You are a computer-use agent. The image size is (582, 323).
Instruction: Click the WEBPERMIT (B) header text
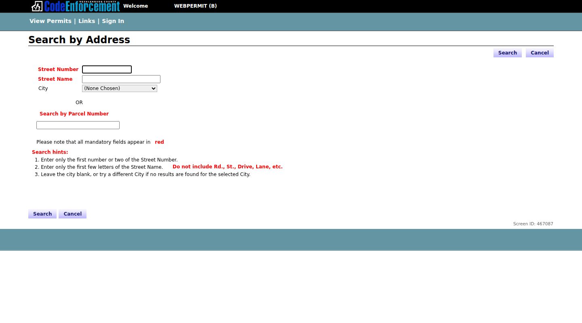195,6
